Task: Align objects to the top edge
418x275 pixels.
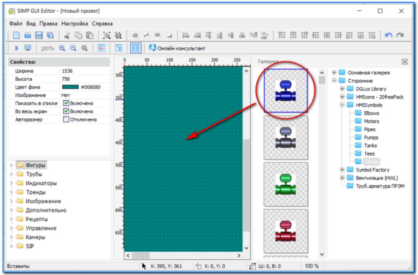Action: click(208, 35)
